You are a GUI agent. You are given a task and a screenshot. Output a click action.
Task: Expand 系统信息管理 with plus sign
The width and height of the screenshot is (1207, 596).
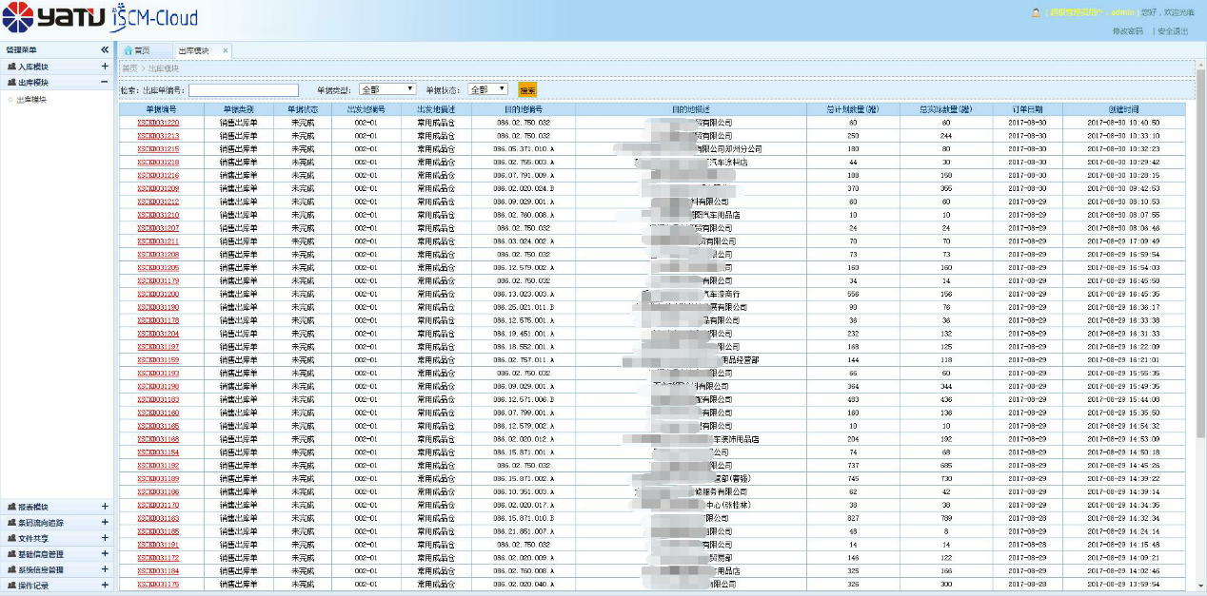[105, 569]
